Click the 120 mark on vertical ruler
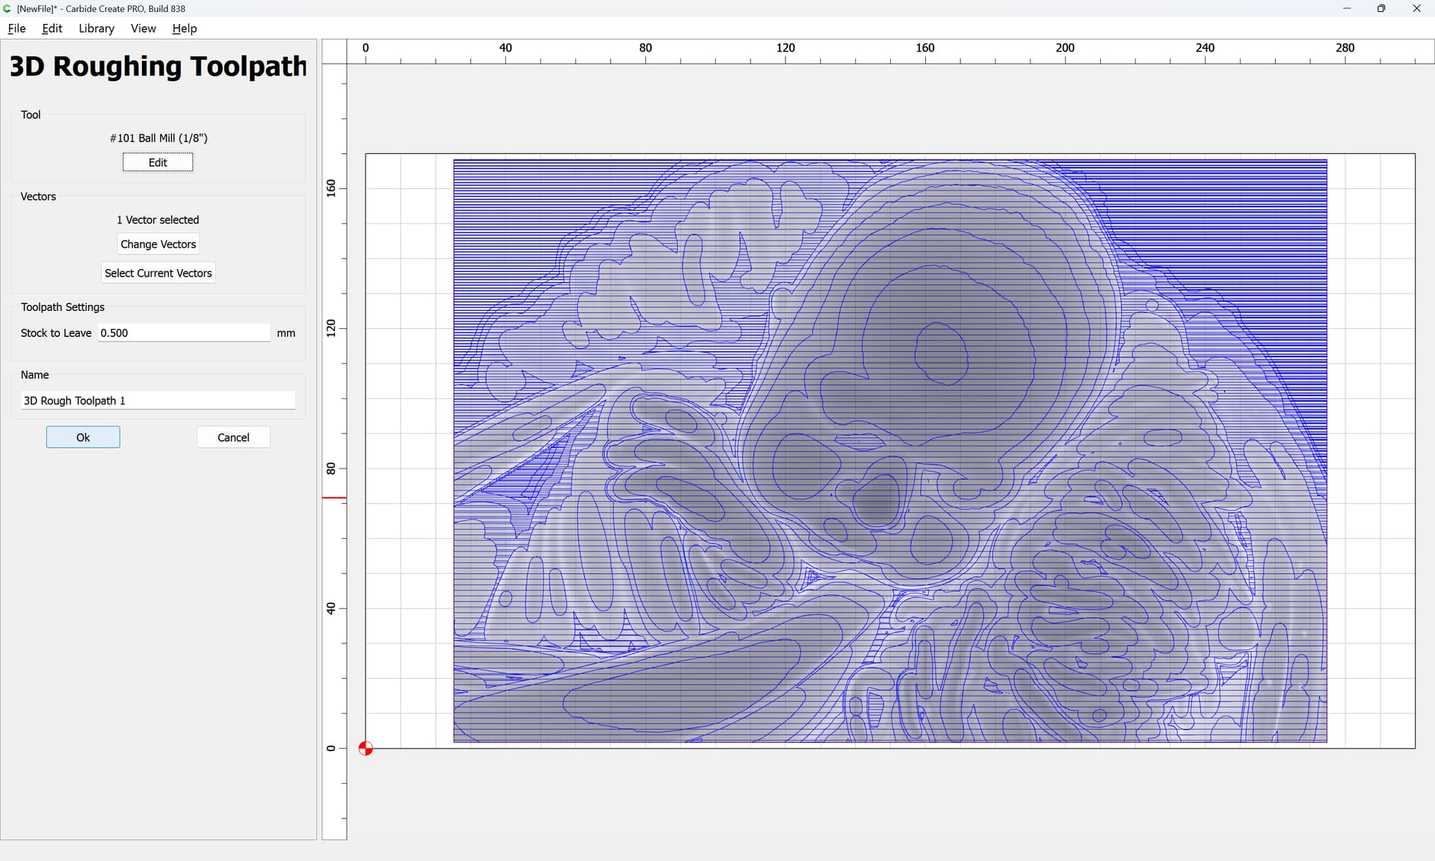Image resolution: width=1435 pixels, height=861 pixels. (331, 327)
